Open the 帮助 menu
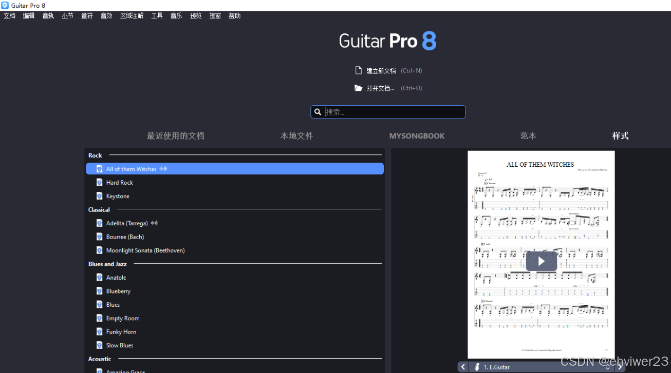The width and height of the screenshot is (671, 373). pyautogui.click(x=235, y=16)
